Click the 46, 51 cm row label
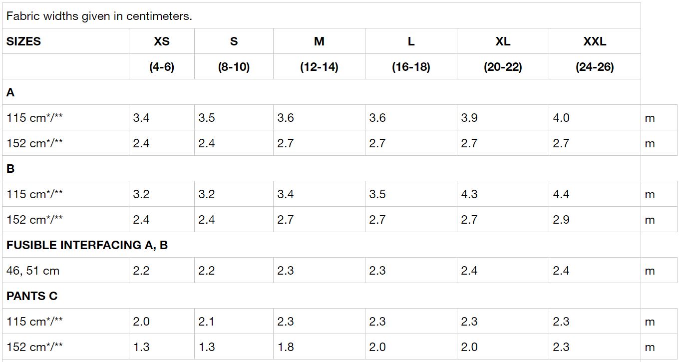Screen dimensions: 690x362 pos(33,271)
